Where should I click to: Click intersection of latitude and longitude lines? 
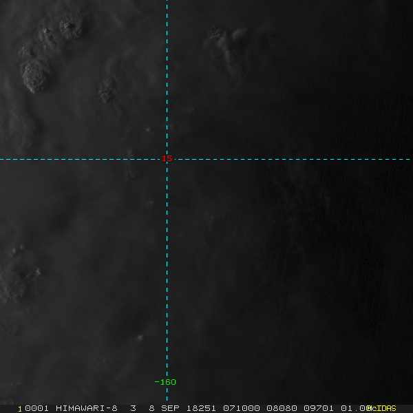pyautogui.click(x=167, y=159)
